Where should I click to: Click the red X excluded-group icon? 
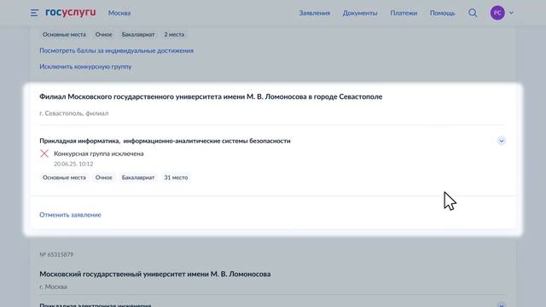(x=44, y=153)
